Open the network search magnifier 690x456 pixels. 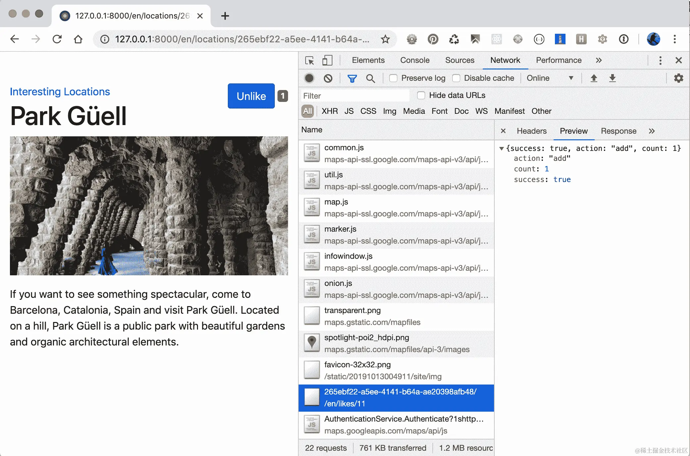pos(370,78)
